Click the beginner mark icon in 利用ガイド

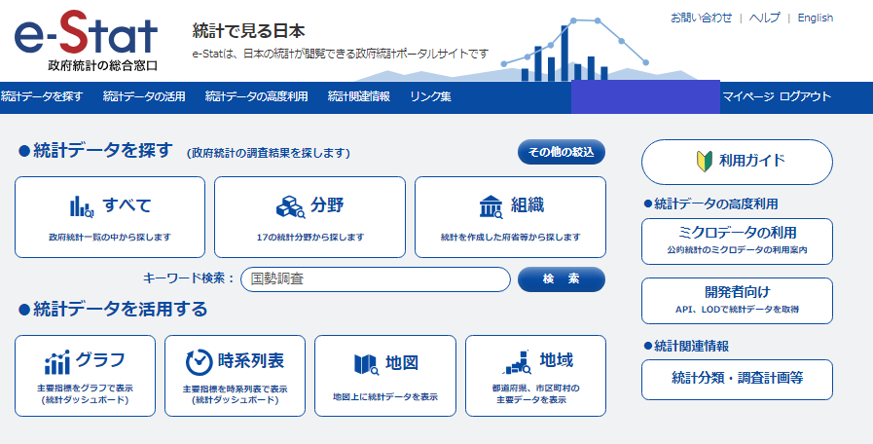(705, 162)
